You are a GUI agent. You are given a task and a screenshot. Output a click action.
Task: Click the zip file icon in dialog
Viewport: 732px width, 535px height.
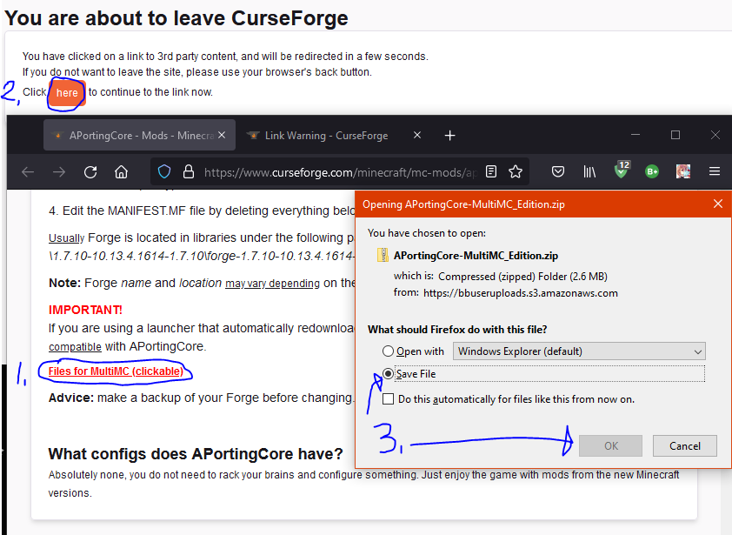pos(383,255)
